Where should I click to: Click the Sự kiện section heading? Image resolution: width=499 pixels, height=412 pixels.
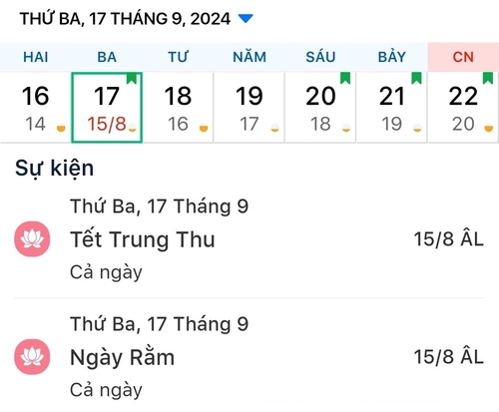click(x=55, y=169)
